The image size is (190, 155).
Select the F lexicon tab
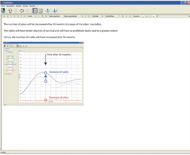click(x=22, y=16)
